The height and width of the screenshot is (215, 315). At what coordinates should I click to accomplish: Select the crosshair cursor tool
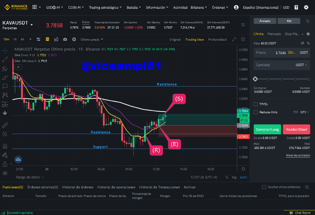tap(5, 51)
